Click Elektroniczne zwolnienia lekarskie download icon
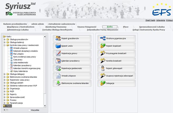 tap(58, 83)
